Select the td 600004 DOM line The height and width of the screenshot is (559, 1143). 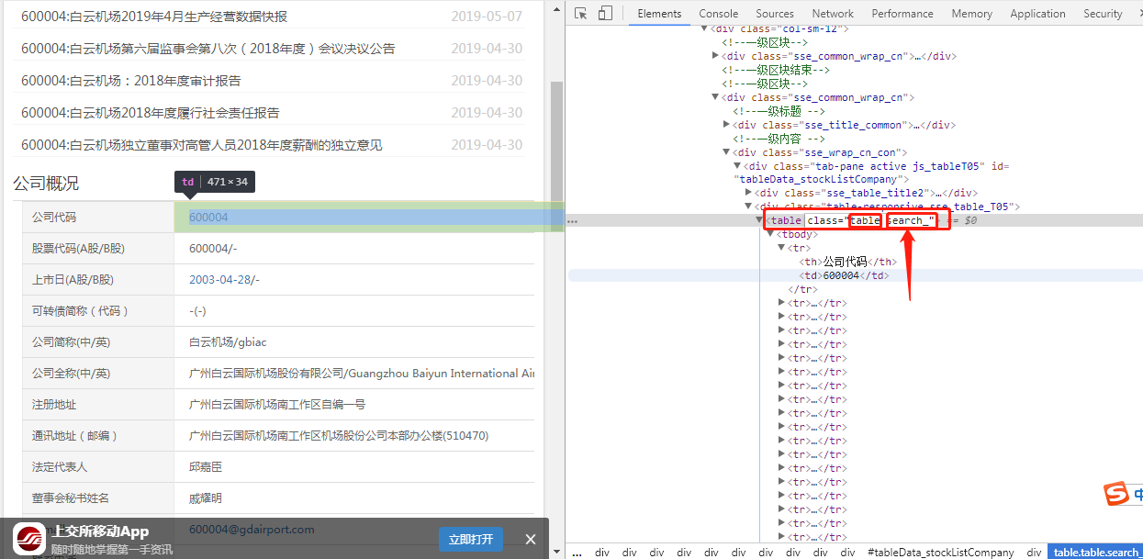coord(844,276)
